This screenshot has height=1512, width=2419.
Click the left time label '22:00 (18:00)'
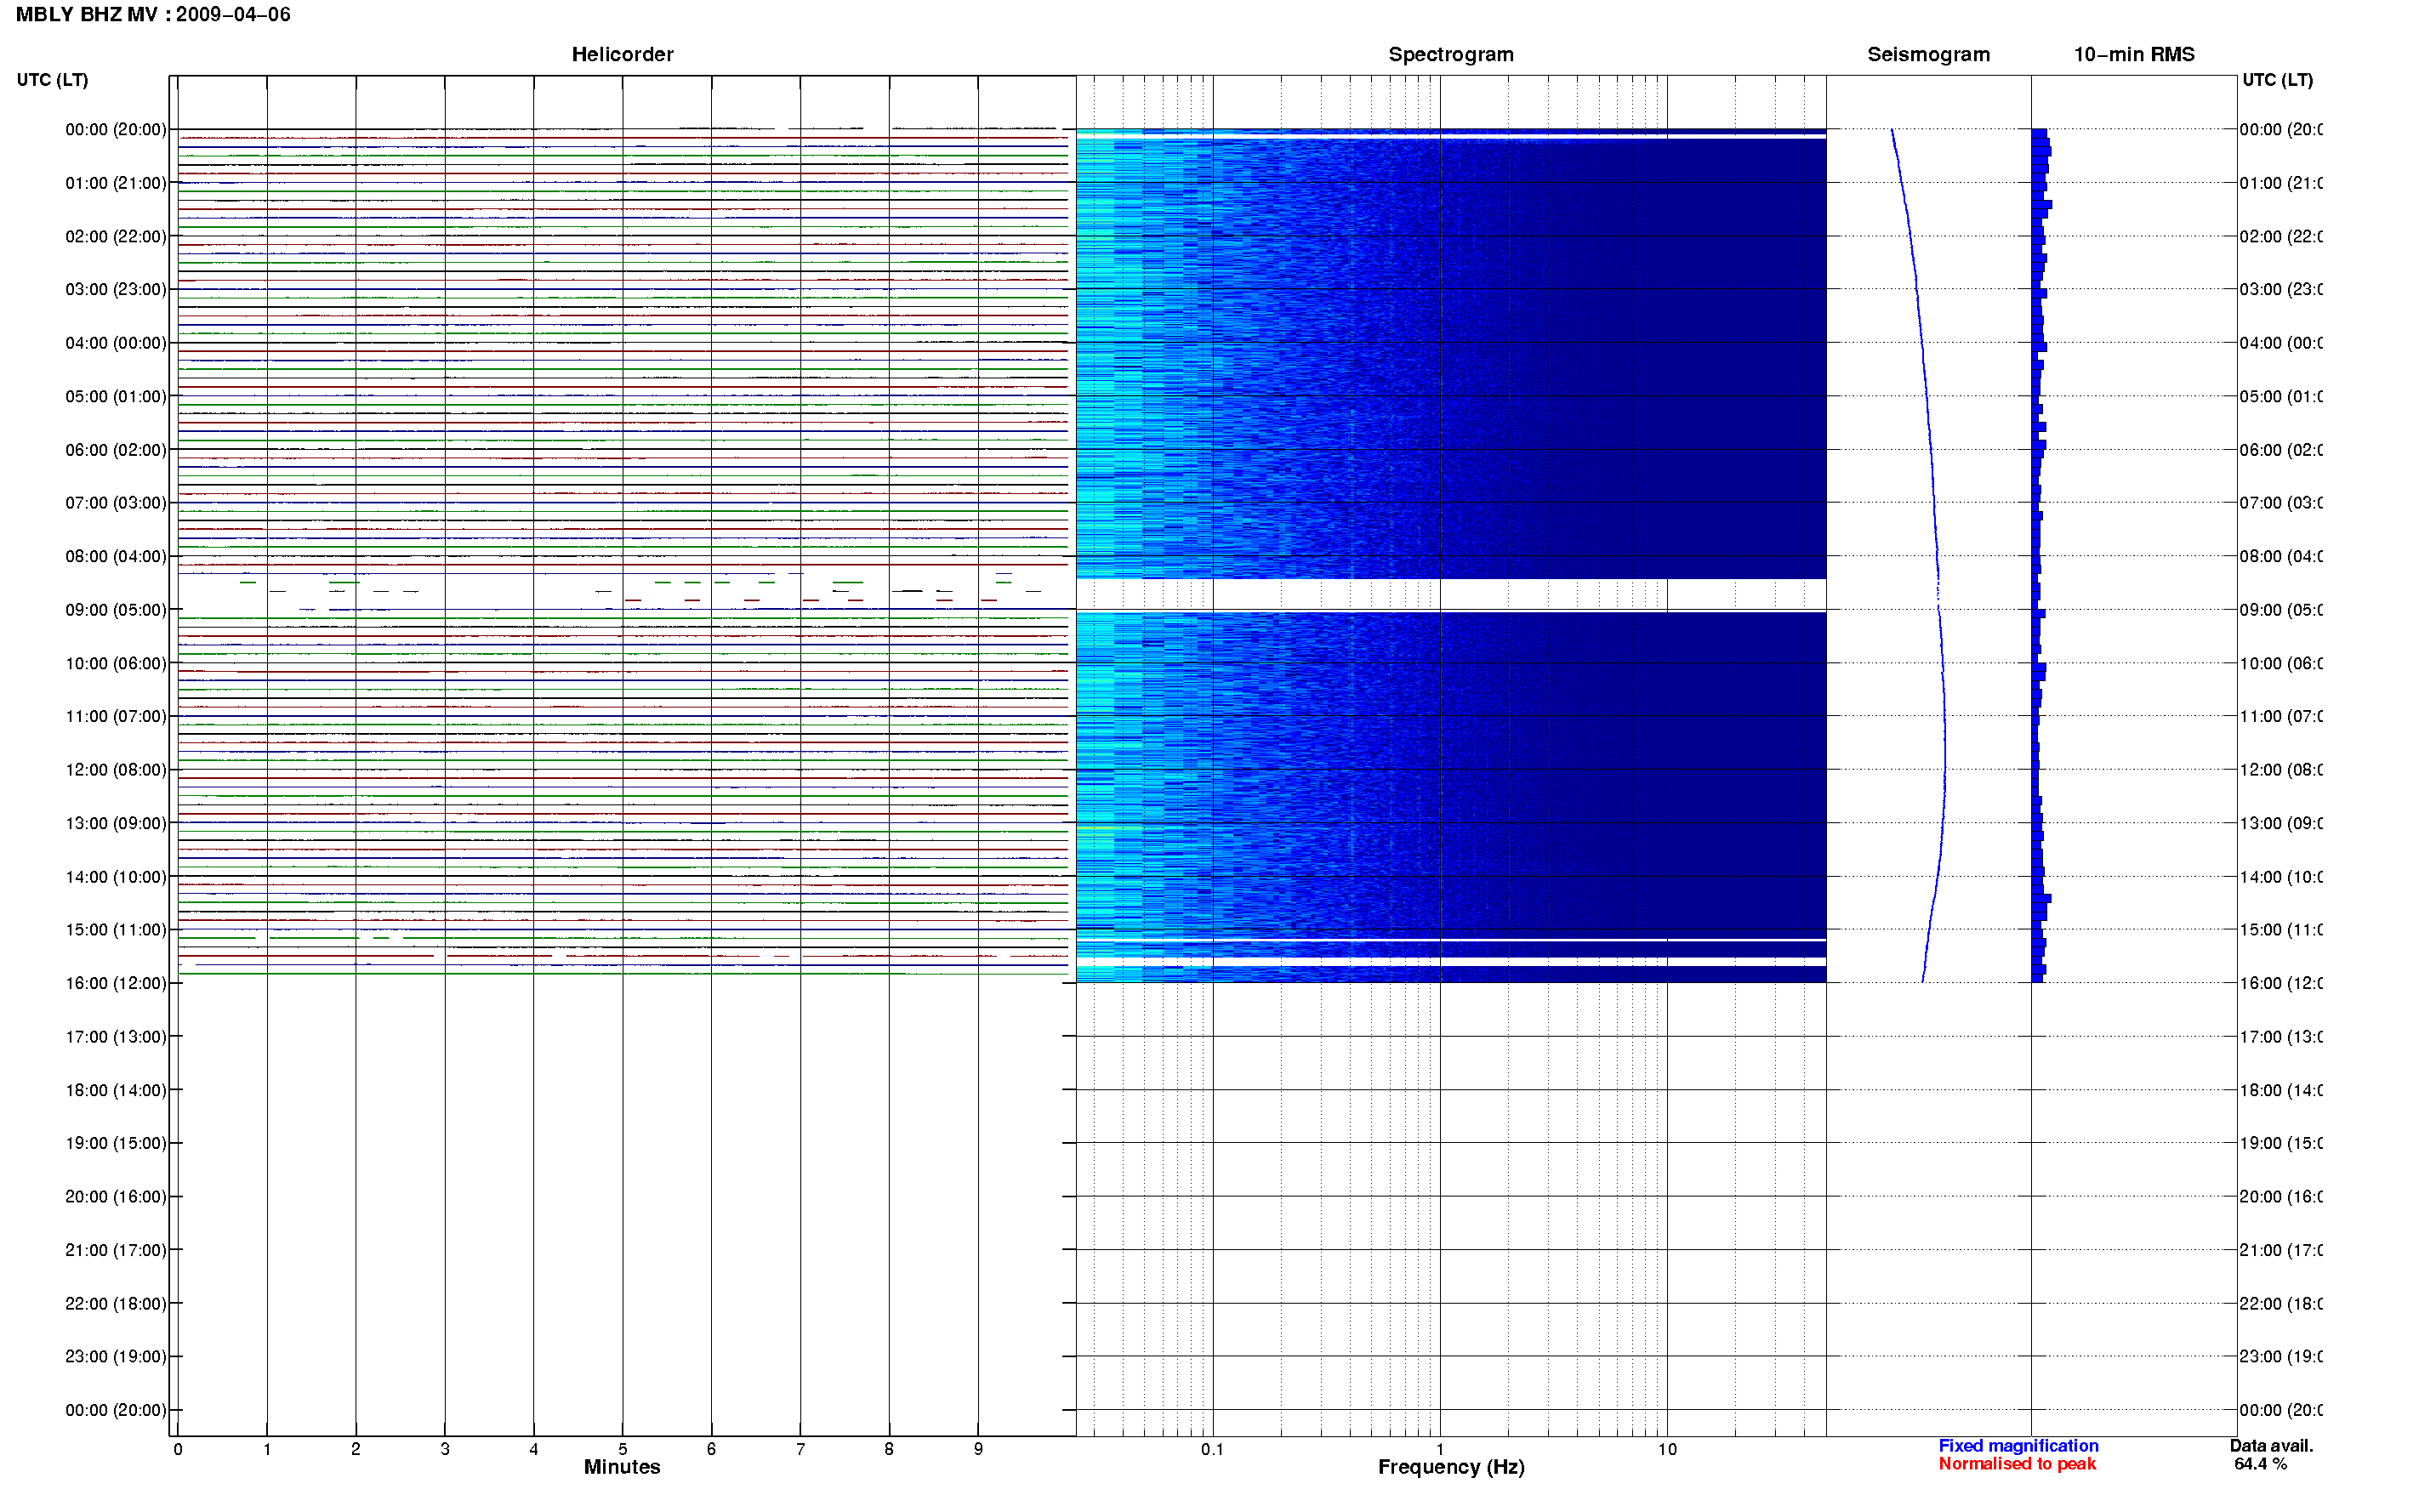(116, 1304)
